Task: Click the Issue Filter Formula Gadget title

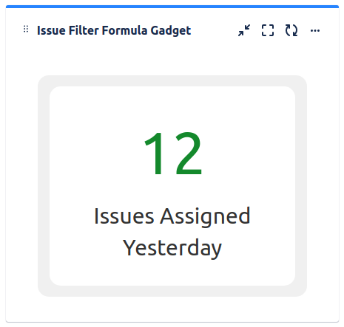Action: tap(114, 30)
